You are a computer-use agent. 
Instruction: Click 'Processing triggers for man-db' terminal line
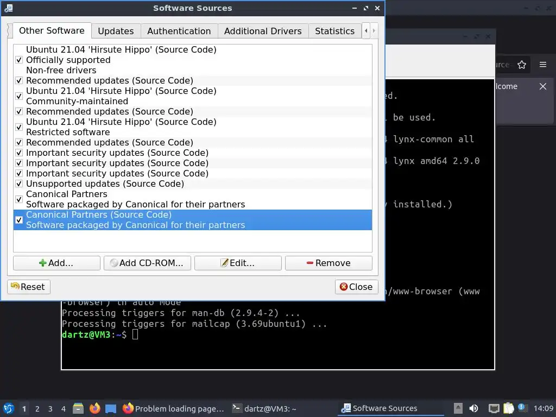(181, 313)
